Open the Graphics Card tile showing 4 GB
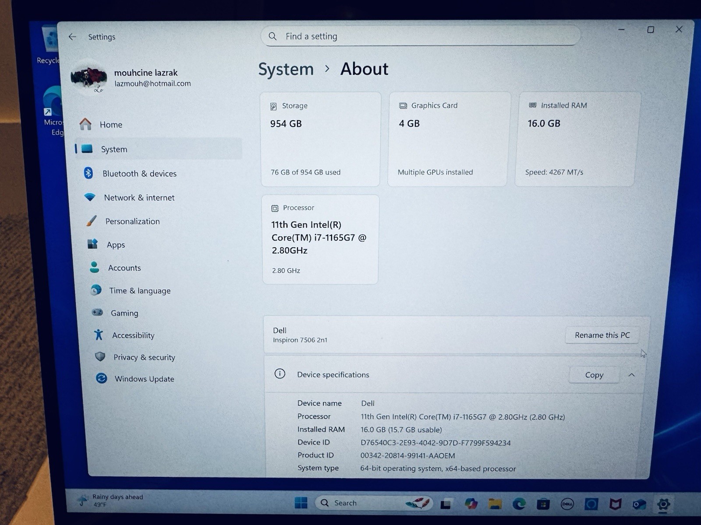 pyautogui.click(x=449, y=139)
